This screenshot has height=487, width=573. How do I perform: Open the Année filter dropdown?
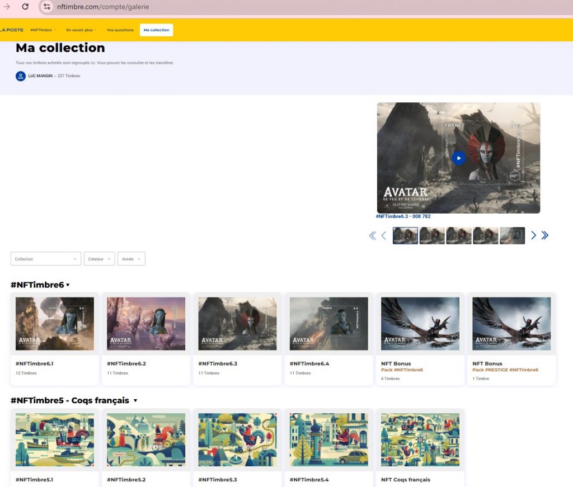tap(131, 259)
